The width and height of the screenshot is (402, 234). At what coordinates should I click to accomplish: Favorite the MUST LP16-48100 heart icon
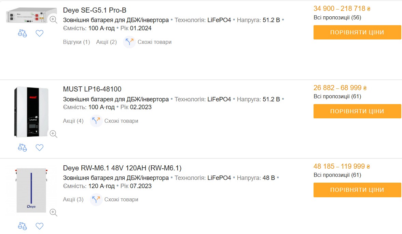(x=40, y=148)
